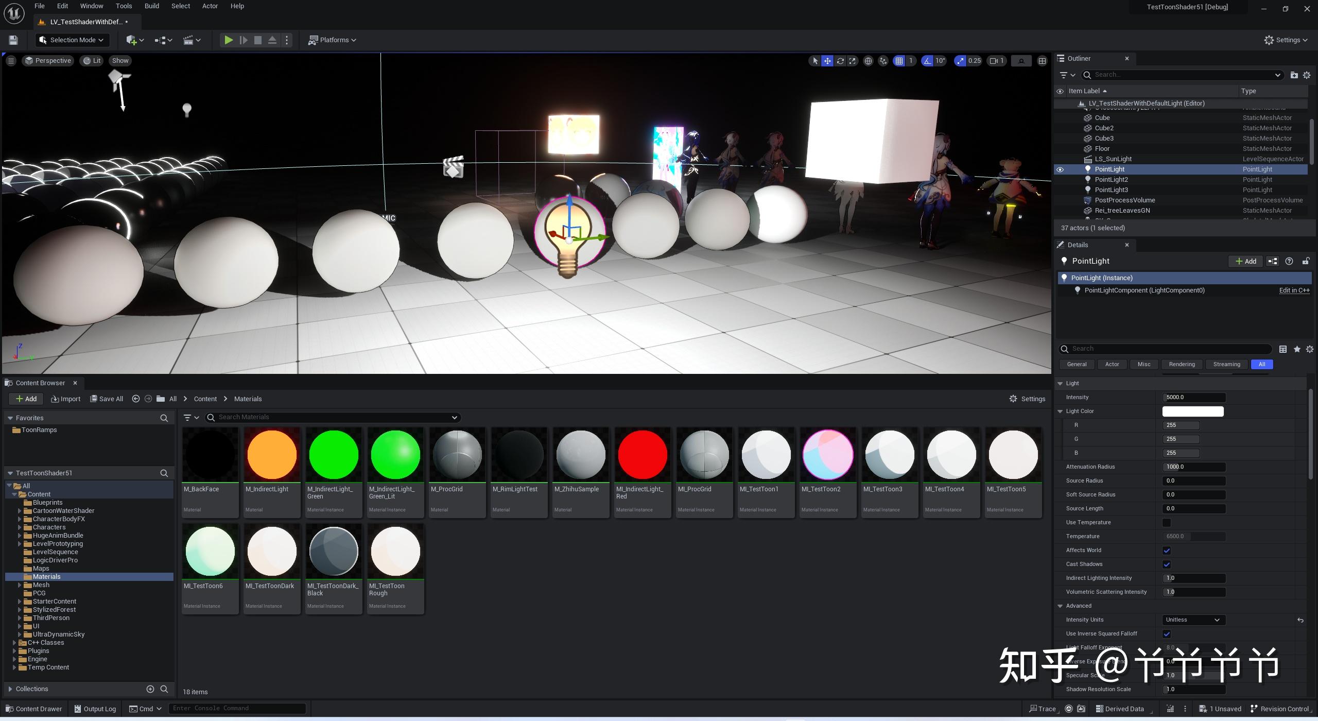
Task: Enable the Use Temperature checkbox
Action: [1167, 523]
